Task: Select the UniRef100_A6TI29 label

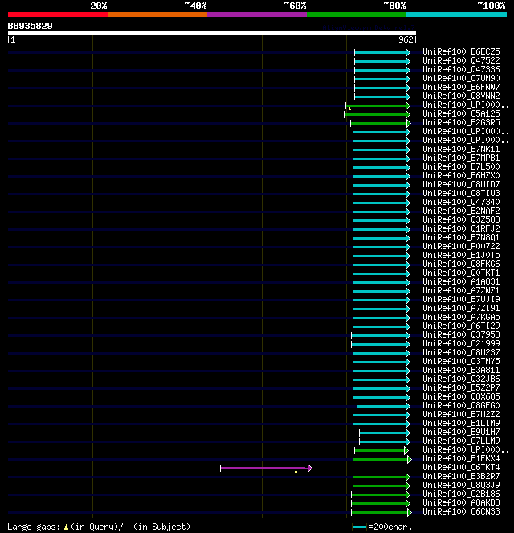Action: pos(461,326)
